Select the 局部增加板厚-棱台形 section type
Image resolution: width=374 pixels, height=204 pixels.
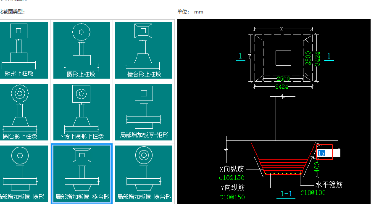coord(82,174)
